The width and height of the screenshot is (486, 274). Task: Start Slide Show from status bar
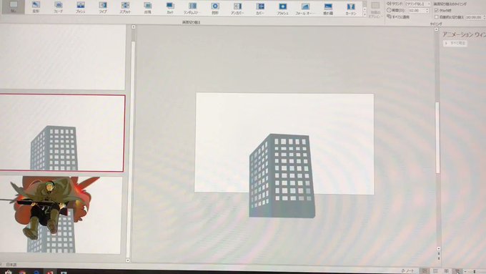tap(457, 271)
